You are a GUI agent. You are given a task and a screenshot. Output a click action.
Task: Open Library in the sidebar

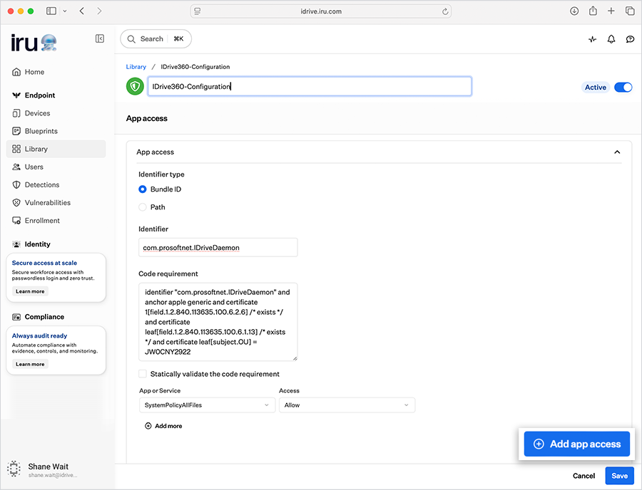pyautogui.click(x=56, y=149)
